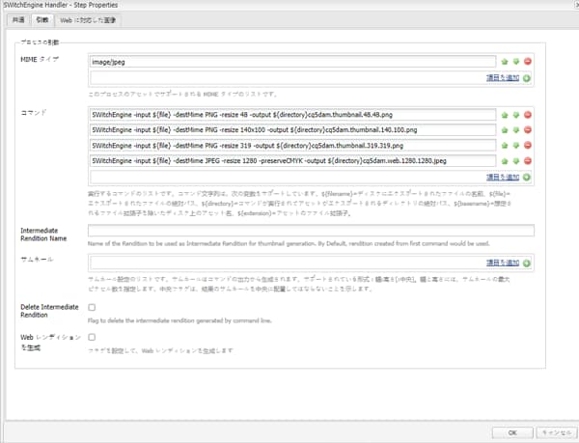Select the second (arguments) tab

pos(42,20)
